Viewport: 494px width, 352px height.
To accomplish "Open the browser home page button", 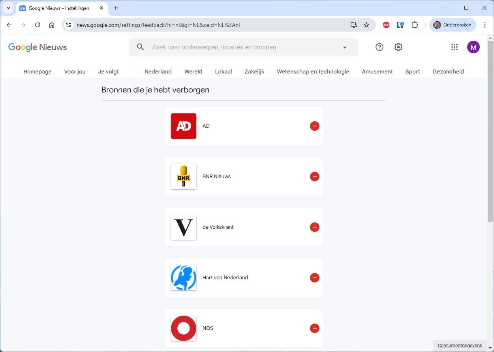I will [52, 25].
